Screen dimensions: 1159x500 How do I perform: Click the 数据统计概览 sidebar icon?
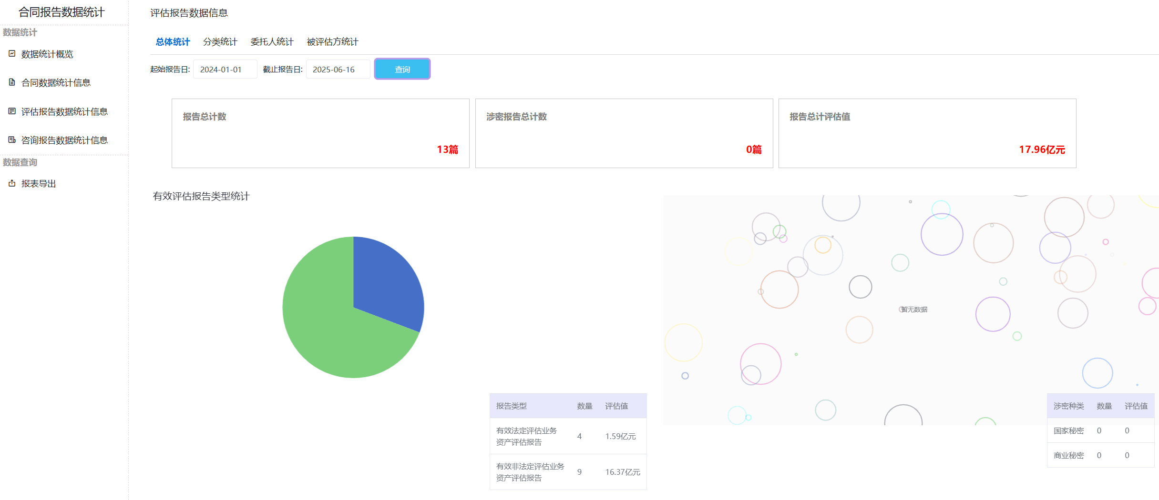(x=12, y=54)
